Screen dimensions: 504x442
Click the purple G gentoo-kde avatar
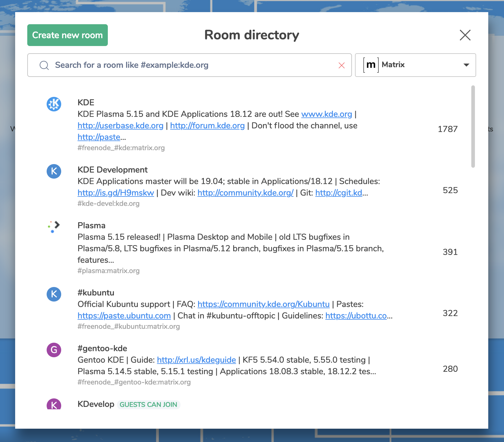click(54, 350)
